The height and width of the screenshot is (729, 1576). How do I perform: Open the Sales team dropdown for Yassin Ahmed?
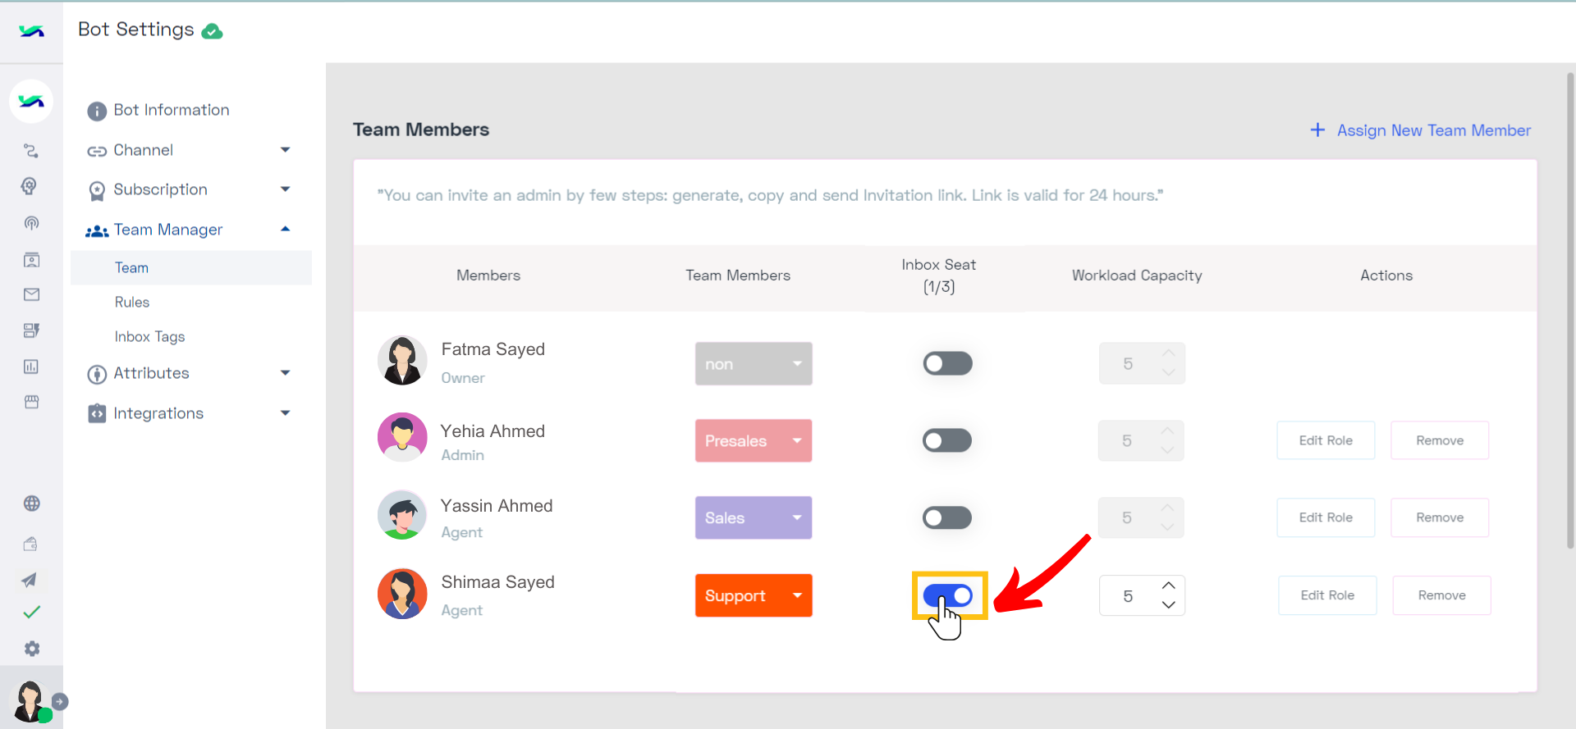(x=754, y=517)
